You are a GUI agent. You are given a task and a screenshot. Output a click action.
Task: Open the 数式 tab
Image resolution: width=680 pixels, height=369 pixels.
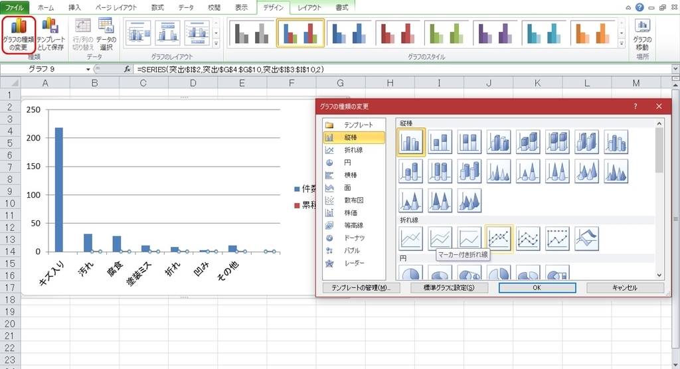pyautogui.click(x=157, y=7)
